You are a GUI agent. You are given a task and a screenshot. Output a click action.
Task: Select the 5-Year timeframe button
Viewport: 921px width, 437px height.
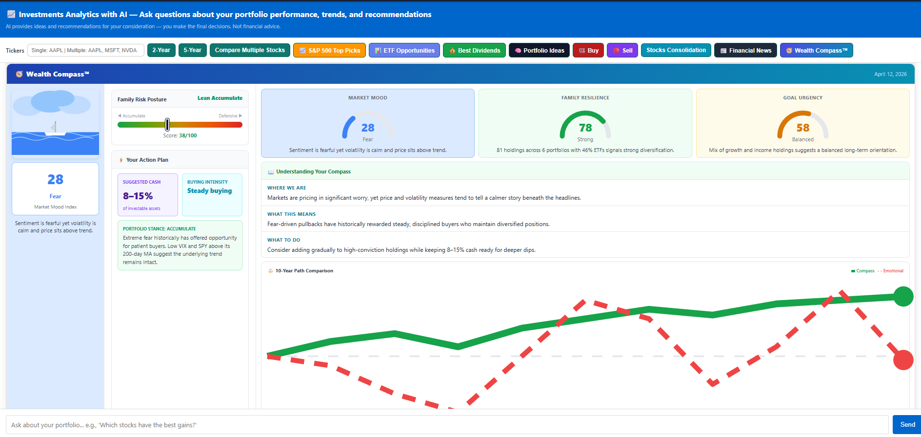[x=192, y=50]
